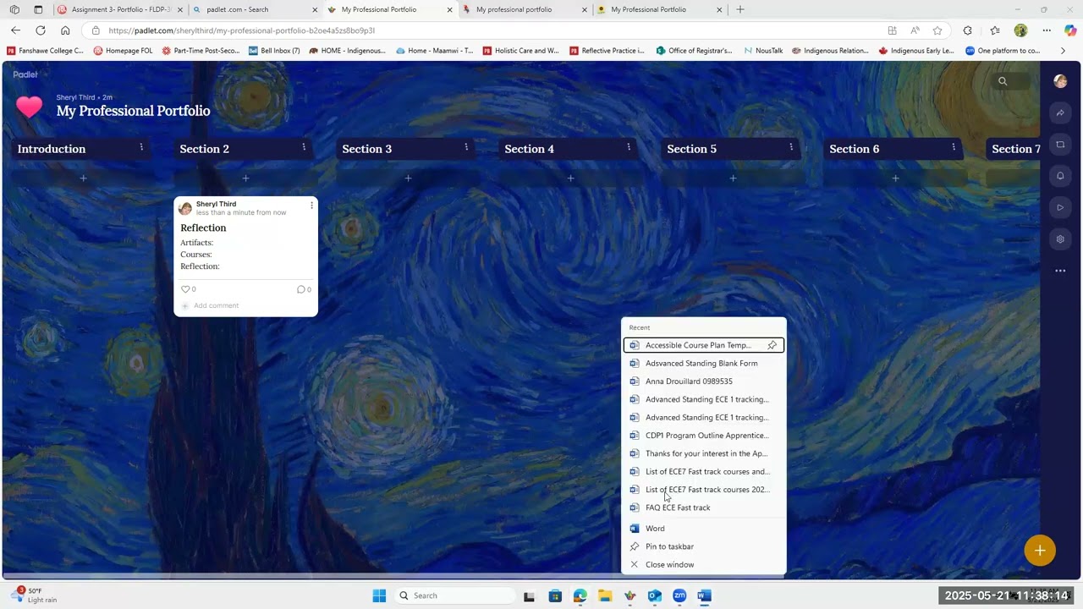Open the Section 6 options menu

coord(954,147)
